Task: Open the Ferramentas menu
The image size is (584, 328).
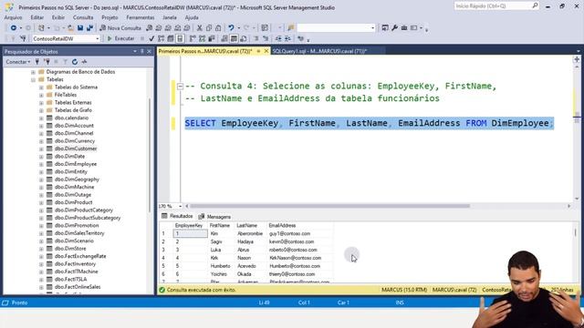Action: pos(140,17)
